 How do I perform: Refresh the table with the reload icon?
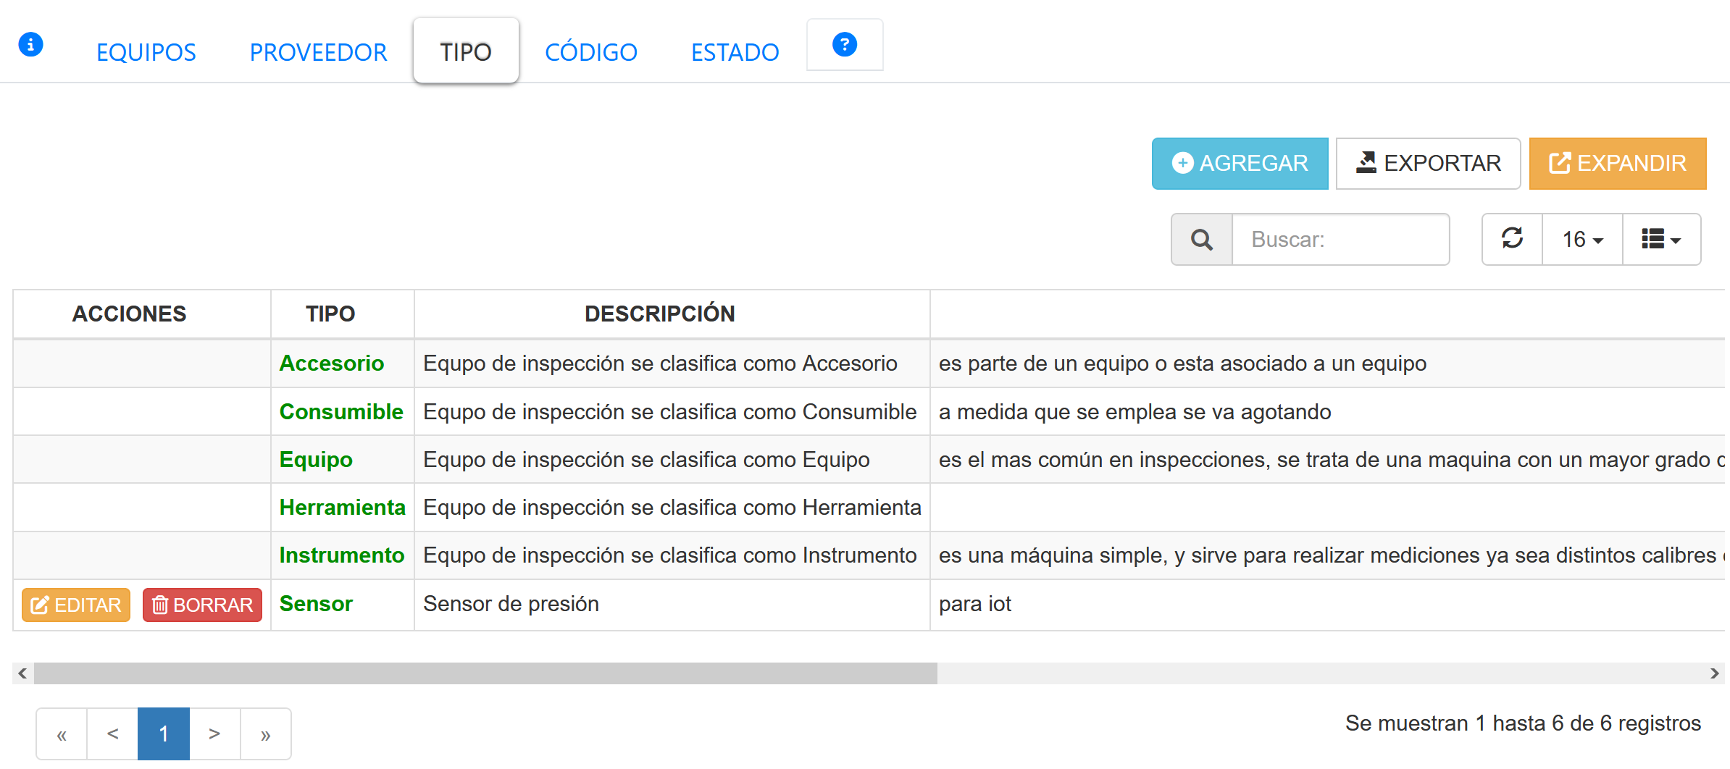point(1512,239)
